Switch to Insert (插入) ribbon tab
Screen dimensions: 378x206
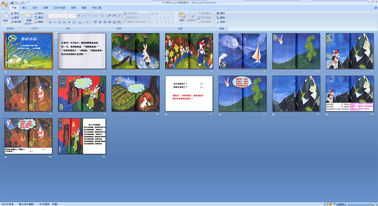pos(25,8)
